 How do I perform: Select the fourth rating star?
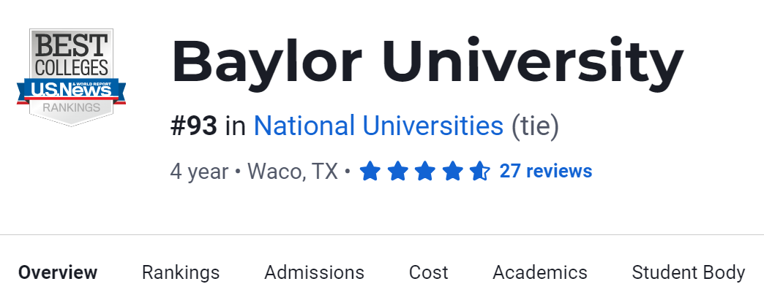[452, 172]
